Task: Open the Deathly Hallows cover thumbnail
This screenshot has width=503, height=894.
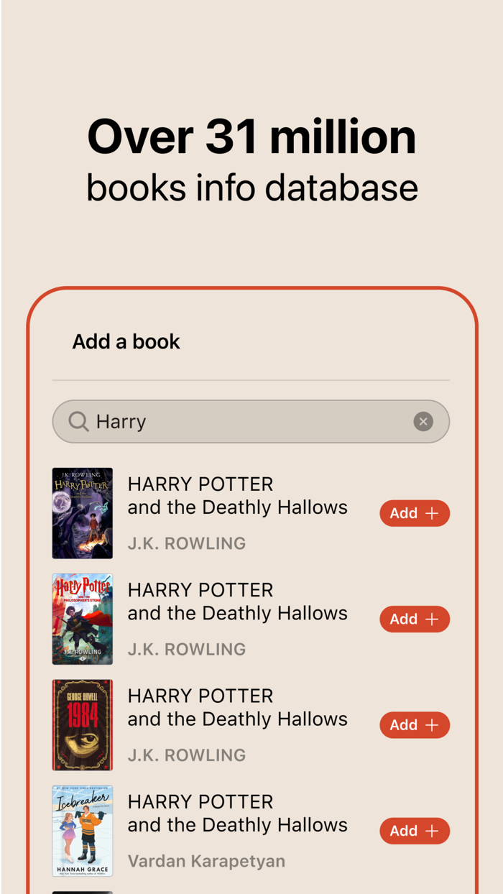Action: click(x=82, y=513)
